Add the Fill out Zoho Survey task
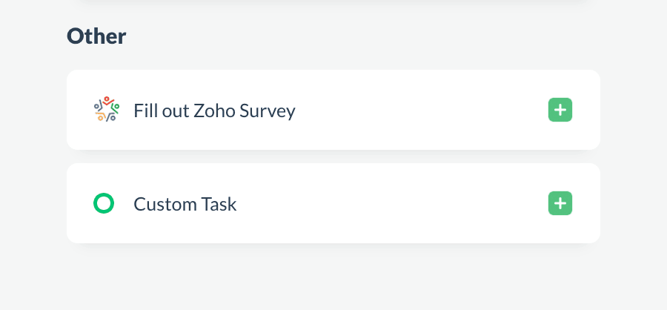Screen dimensions: 667x310 pos(560,111)
